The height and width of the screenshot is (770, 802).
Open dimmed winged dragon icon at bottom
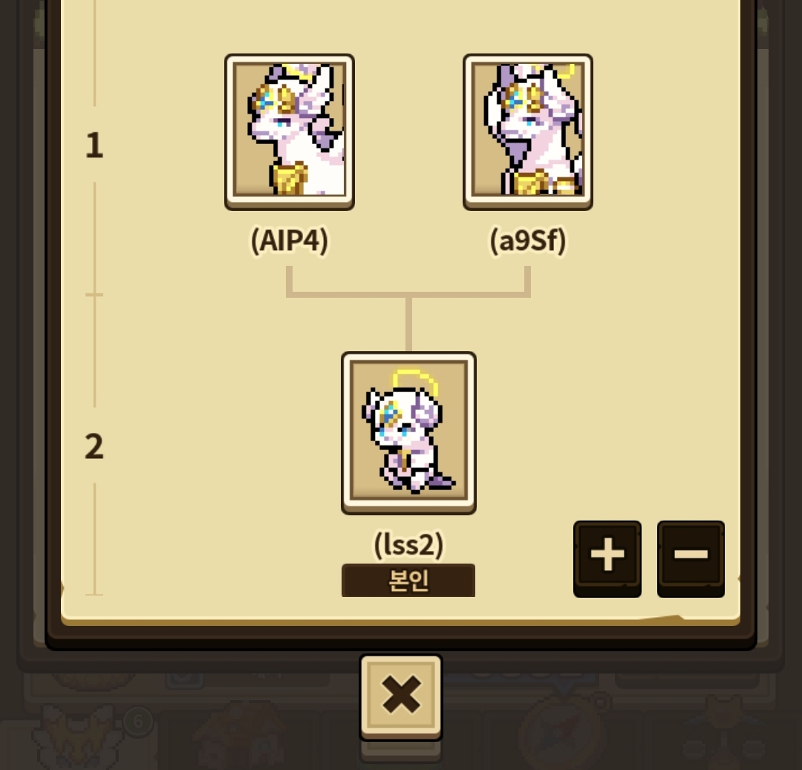(x=76, y=737)
